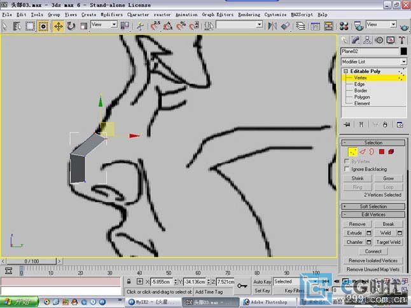Open Configure Modifier Sets icon
Image resolution: width=411 pixels, height=308 pixels.
tap(400, 124)
